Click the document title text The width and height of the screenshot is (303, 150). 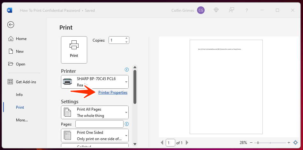tap(50, 10)
